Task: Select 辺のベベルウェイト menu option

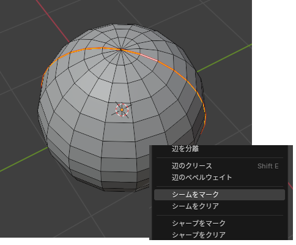Action: click(x=202, y=177)
